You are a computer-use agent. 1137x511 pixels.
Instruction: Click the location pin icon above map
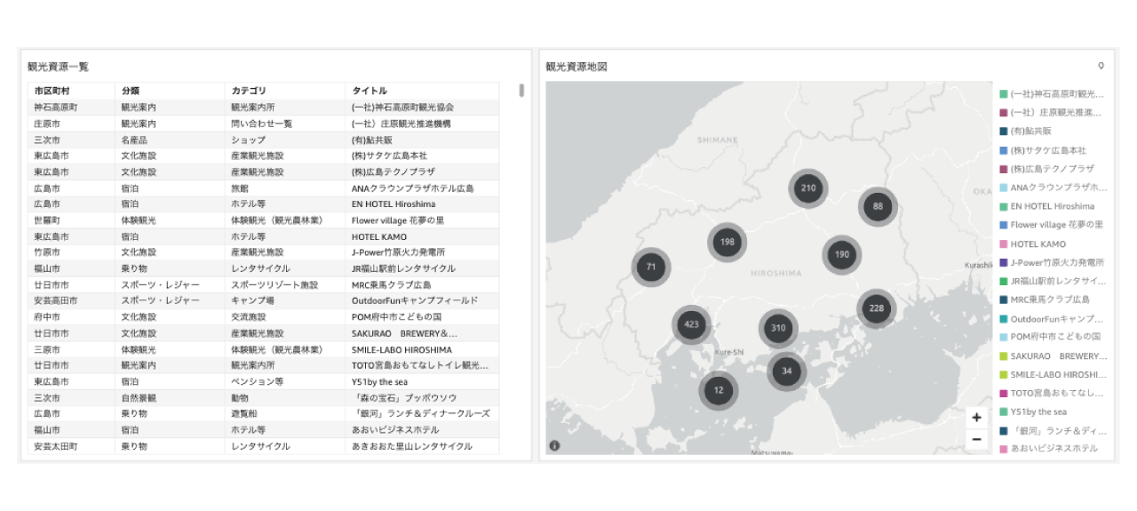click(1101, 66)
